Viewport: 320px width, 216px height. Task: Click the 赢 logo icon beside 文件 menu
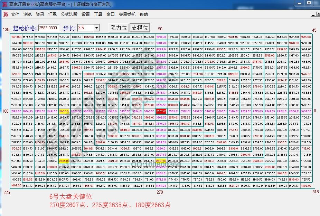click(6, 14)
